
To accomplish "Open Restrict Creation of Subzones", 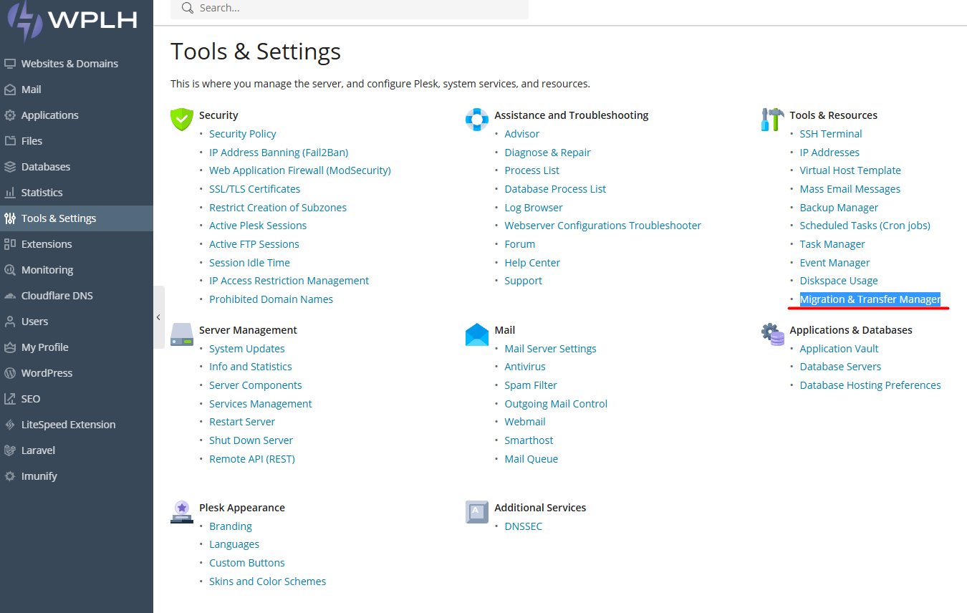I will (x=278, y=208).
